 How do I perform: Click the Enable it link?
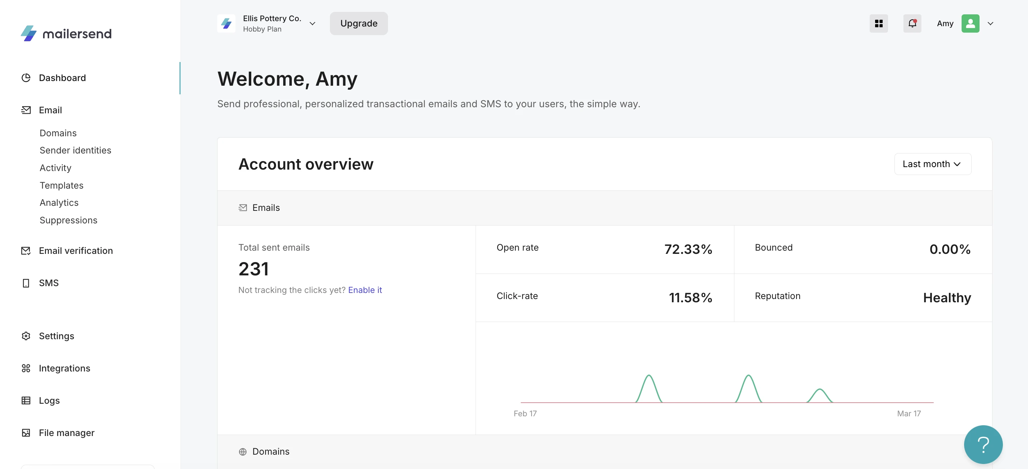point(365,290)
